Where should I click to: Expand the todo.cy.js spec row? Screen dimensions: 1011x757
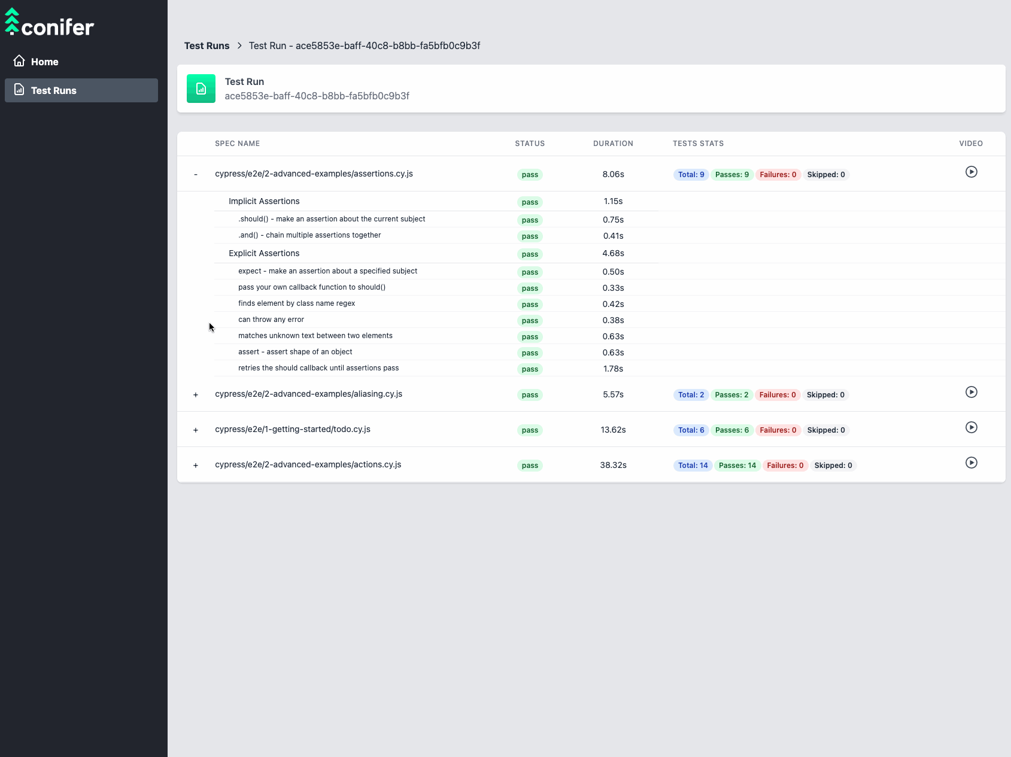pyautogui.click(x=196, y=430)
